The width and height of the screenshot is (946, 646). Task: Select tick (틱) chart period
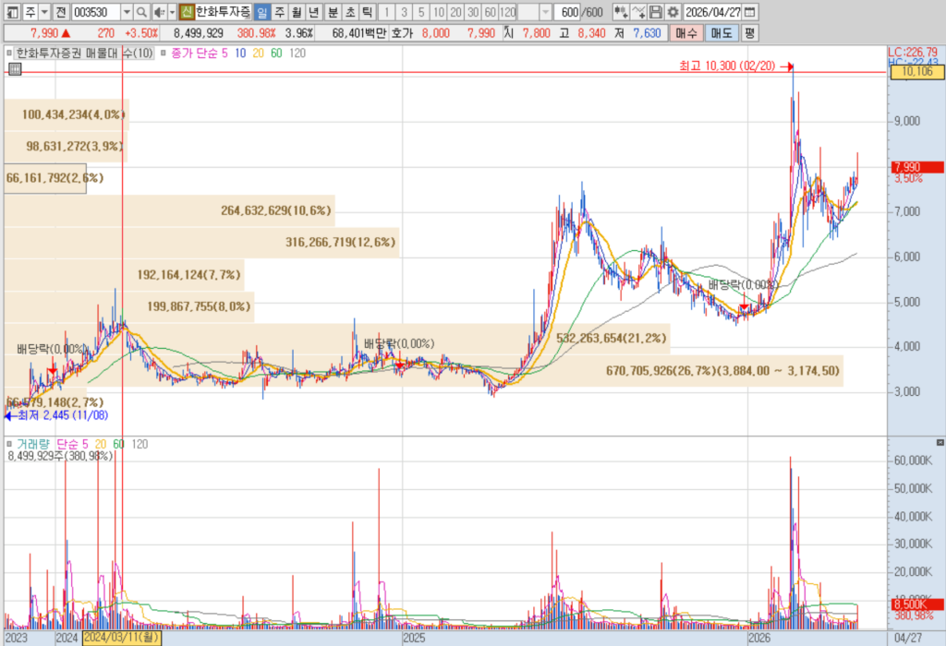coord(367,12)
